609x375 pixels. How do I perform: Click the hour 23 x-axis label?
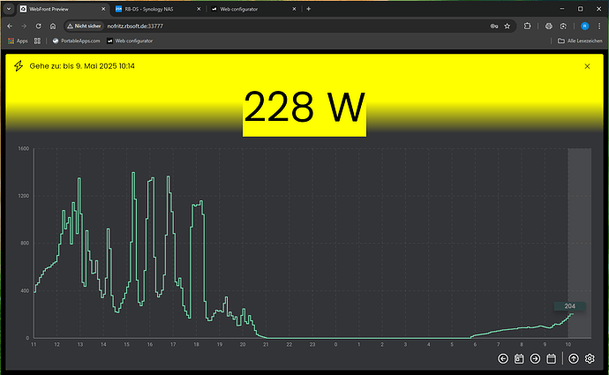(x=312, y=344)
